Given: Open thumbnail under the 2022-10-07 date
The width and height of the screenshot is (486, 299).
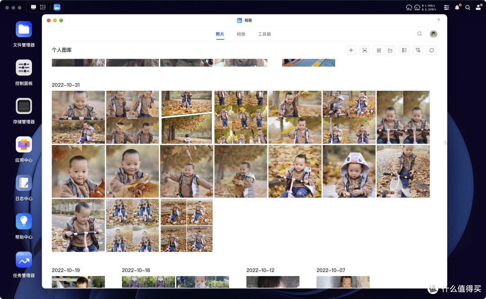Looking at the screenshot, I should pyautogui.click(x=343, y=282).
